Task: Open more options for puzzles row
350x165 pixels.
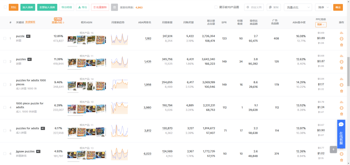Action: tap(341, 62)
